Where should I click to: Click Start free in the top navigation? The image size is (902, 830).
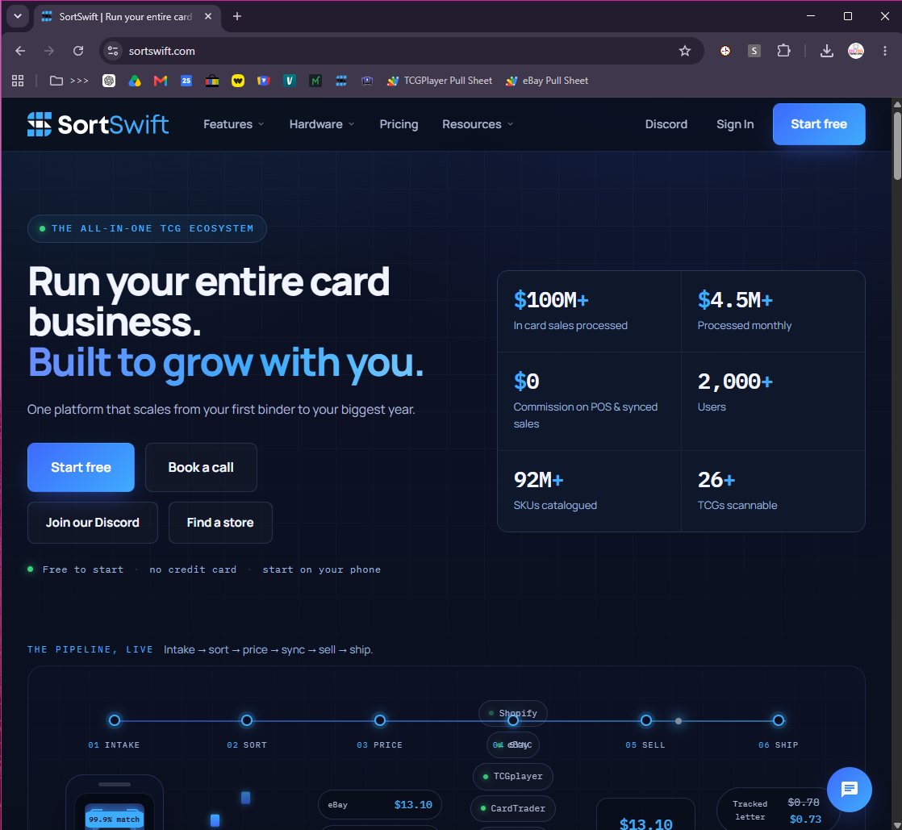tap(819, 124)
